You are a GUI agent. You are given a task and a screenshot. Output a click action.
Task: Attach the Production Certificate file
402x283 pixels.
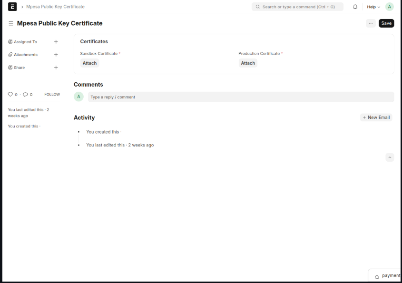(x=248, y=63)
